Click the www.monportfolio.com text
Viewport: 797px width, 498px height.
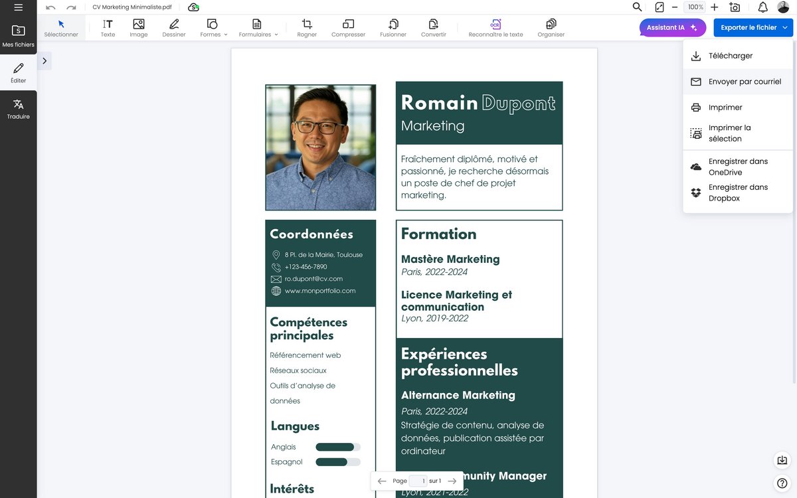pyautogui.click(x=320, y=291)
